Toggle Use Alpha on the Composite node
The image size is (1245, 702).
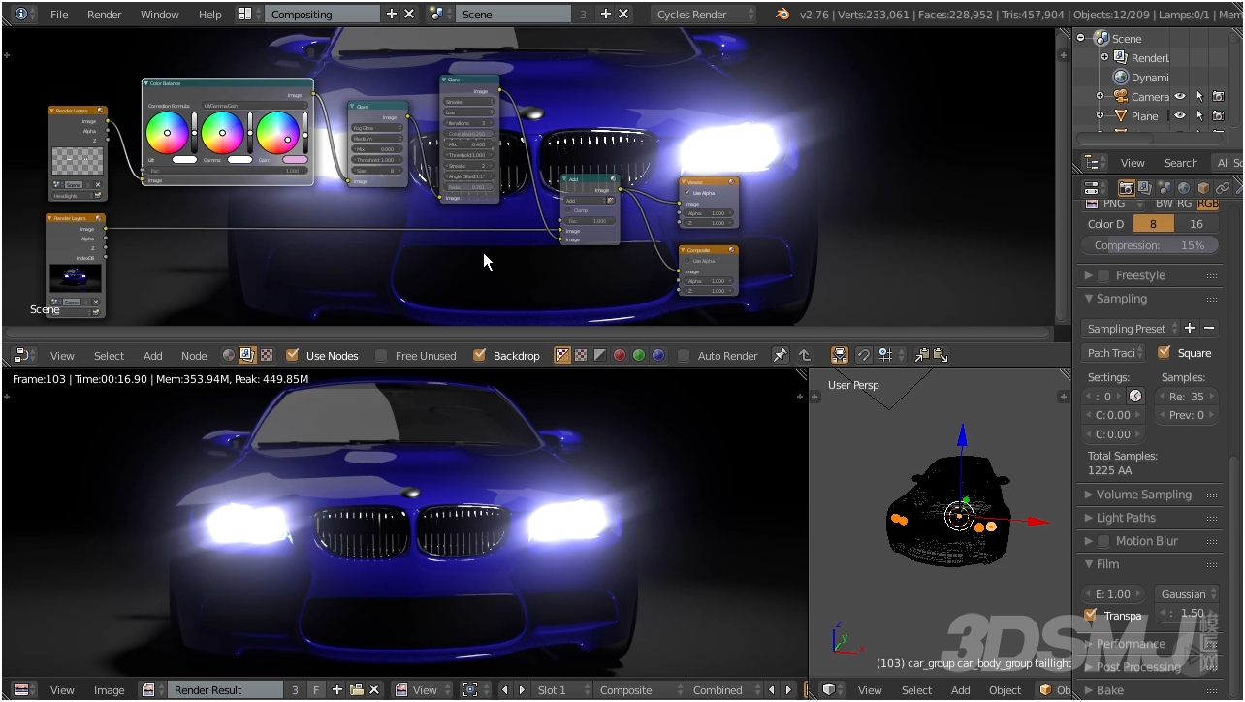(x=688, y=261)
